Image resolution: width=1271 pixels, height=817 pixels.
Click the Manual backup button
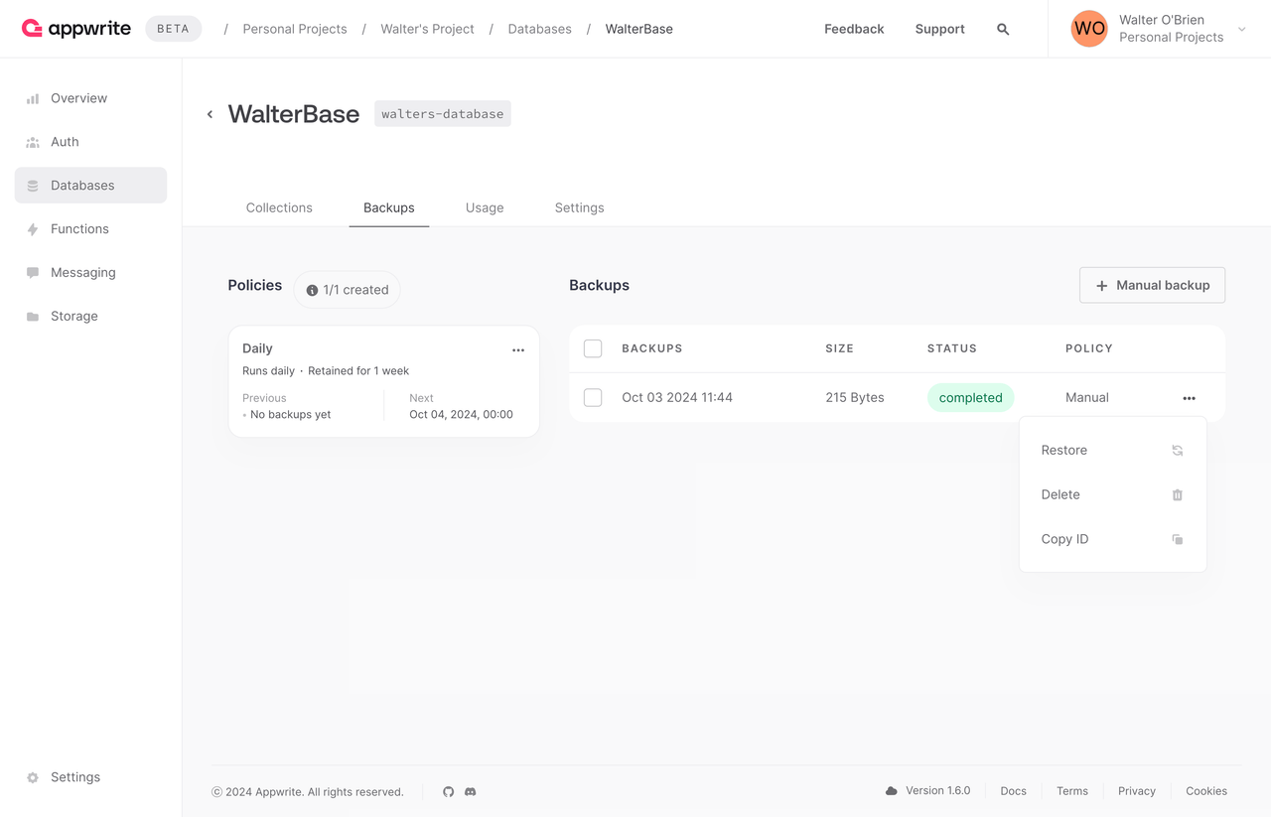[1152, 285]
